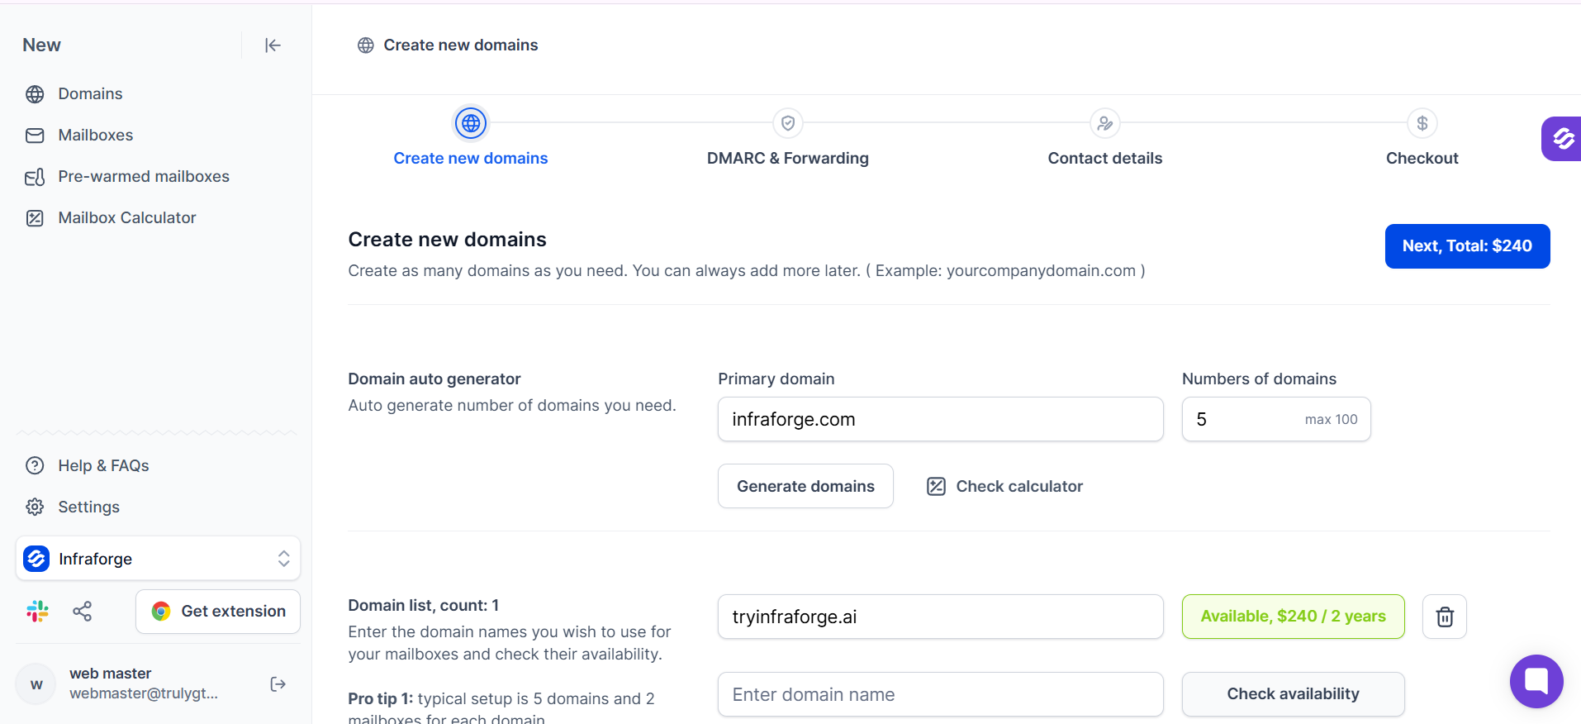Viewport: 1581px width, 724px height.
Task: Click the logout icon beside web master
Action: (x=278, y=684)
